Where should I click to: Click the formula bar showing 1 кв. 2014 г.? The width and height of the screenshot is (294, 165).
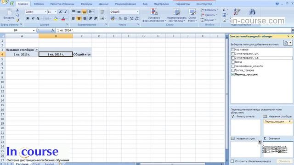point(174,30)
